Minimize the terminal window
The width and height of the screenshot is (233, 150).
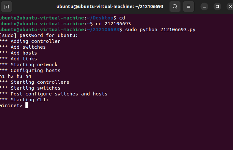tap(204, 6)
